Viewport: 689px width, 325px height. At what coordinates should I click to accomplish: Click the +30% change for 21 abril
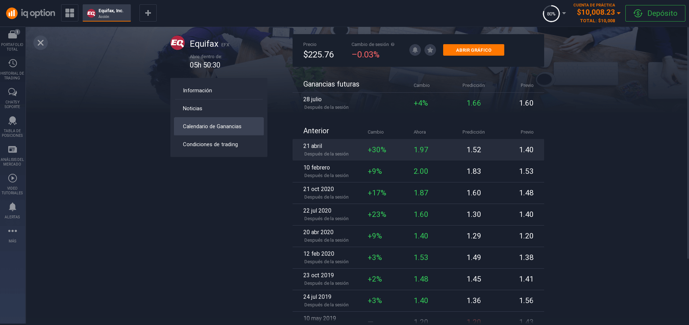coord(377,150)
